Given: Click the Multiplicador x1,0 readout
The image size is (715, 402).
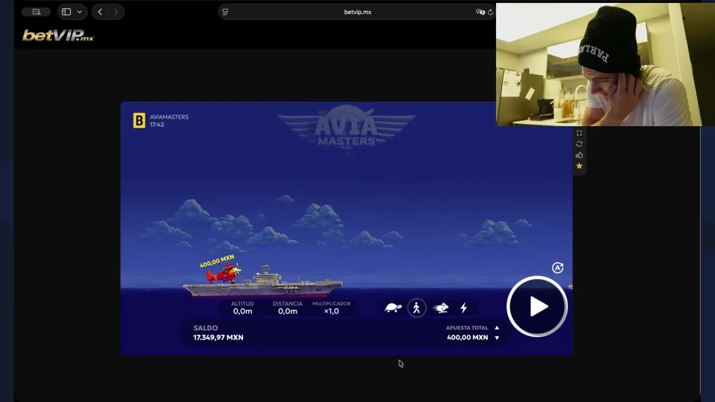Looking at the screenshot, I should tap(331, 308).
